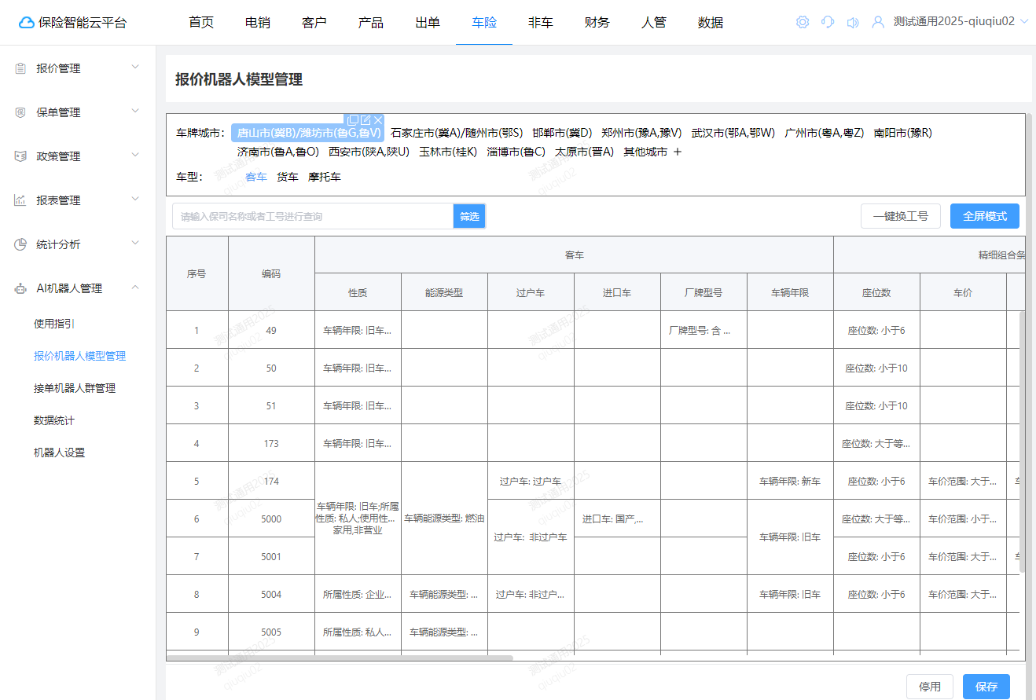Select city 南阳市(豫R)
The width and height of the screenshot is (1036, 700).
pyautogui.click(x=903, y=133)
